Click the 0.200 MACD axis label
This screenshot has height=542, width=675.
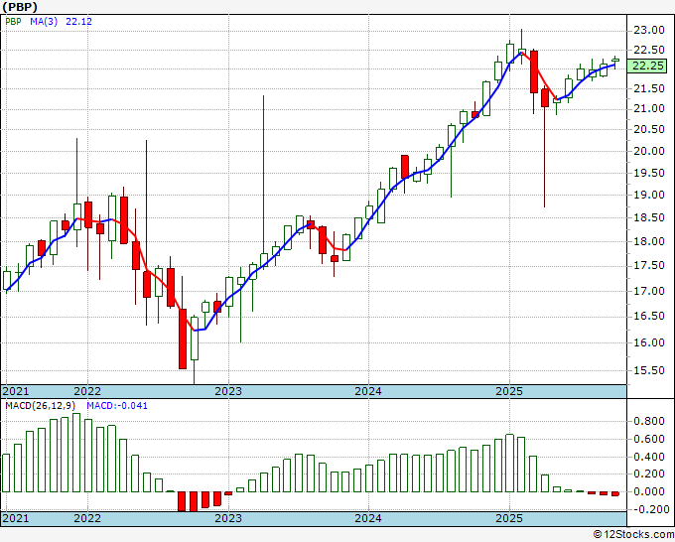click(649, 474)
